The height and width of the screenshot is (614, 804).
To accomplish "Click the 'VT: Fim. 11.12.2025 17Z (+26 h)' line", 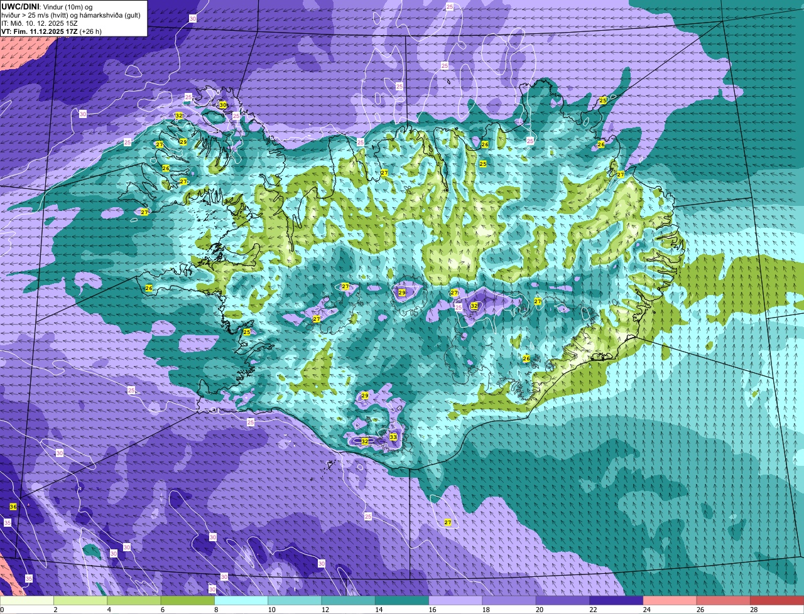I will (52, 31).
